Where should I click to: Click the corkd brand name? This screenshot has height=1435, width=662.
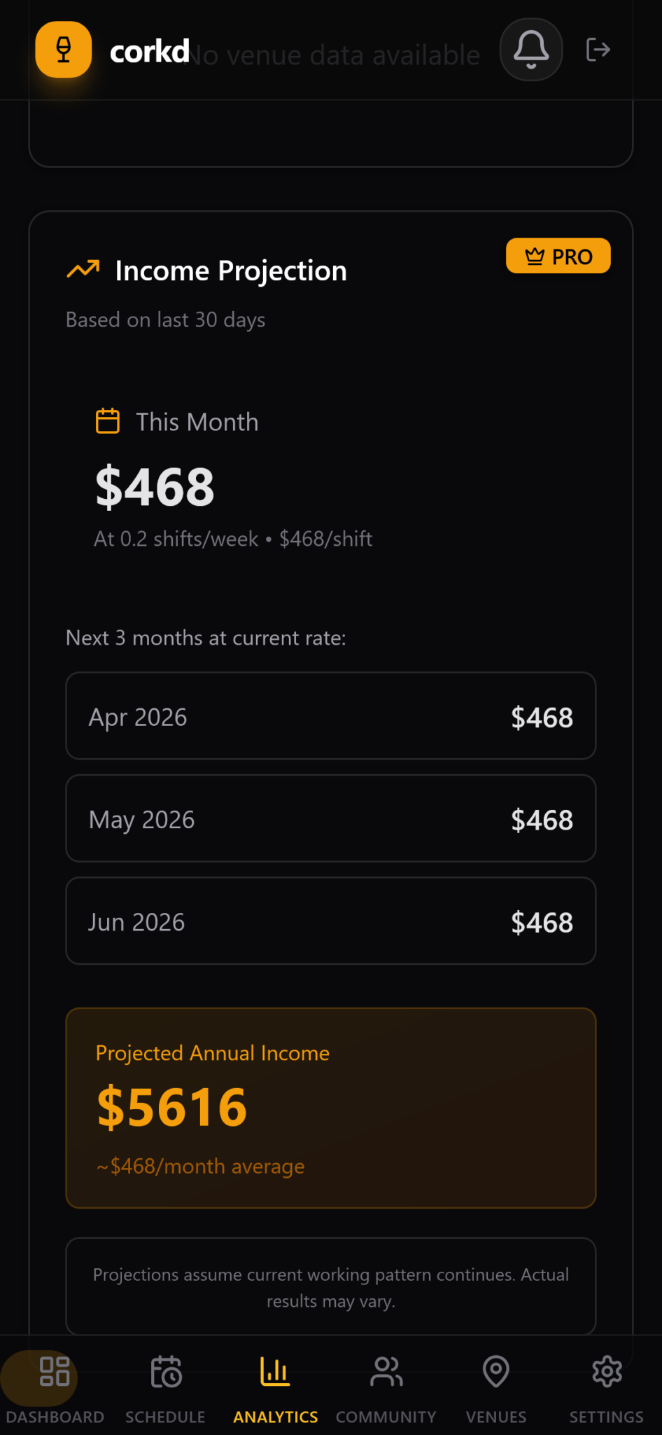pos(149,52)
